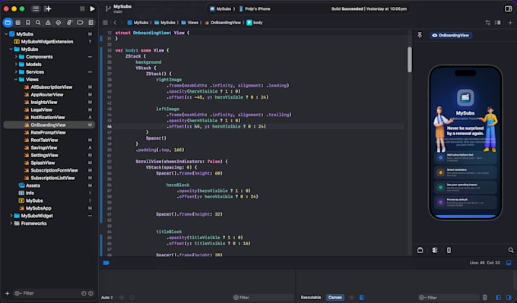Viewport: 517px width, 303px height.
Task: Expand the Services folder
Action: tap(16, 72)
